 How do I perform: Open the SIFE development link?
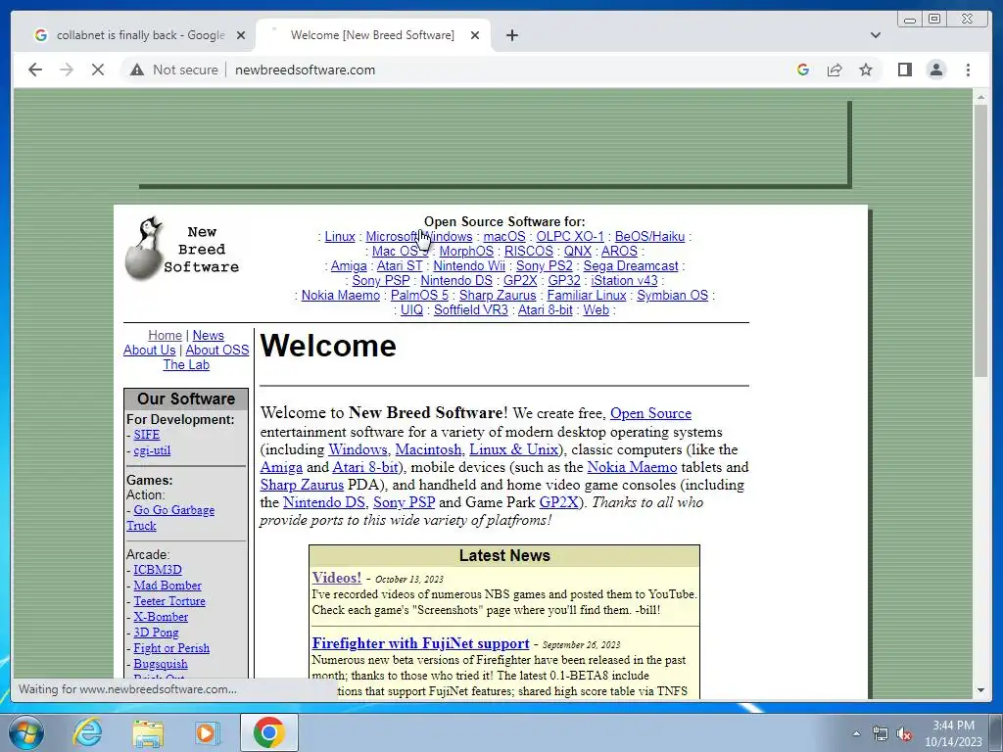click(147, 434)
